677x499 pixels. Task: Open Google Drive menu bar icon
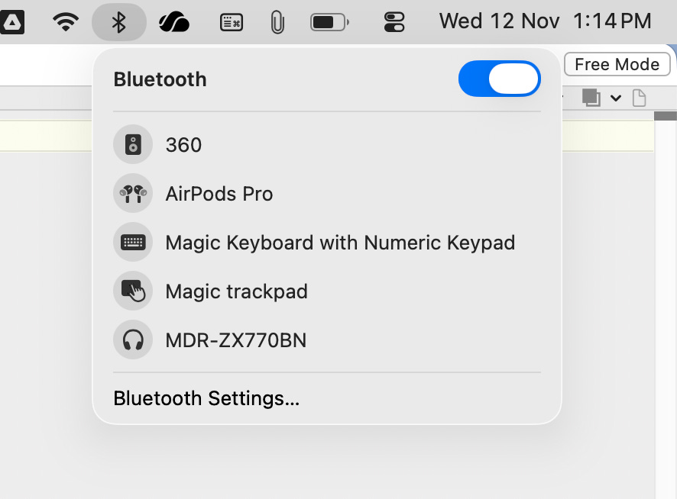click(11, 21)
